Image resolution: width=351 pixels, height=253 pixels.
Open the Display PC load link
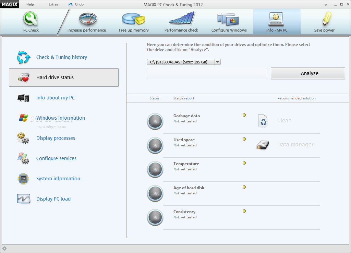(53, 199)
